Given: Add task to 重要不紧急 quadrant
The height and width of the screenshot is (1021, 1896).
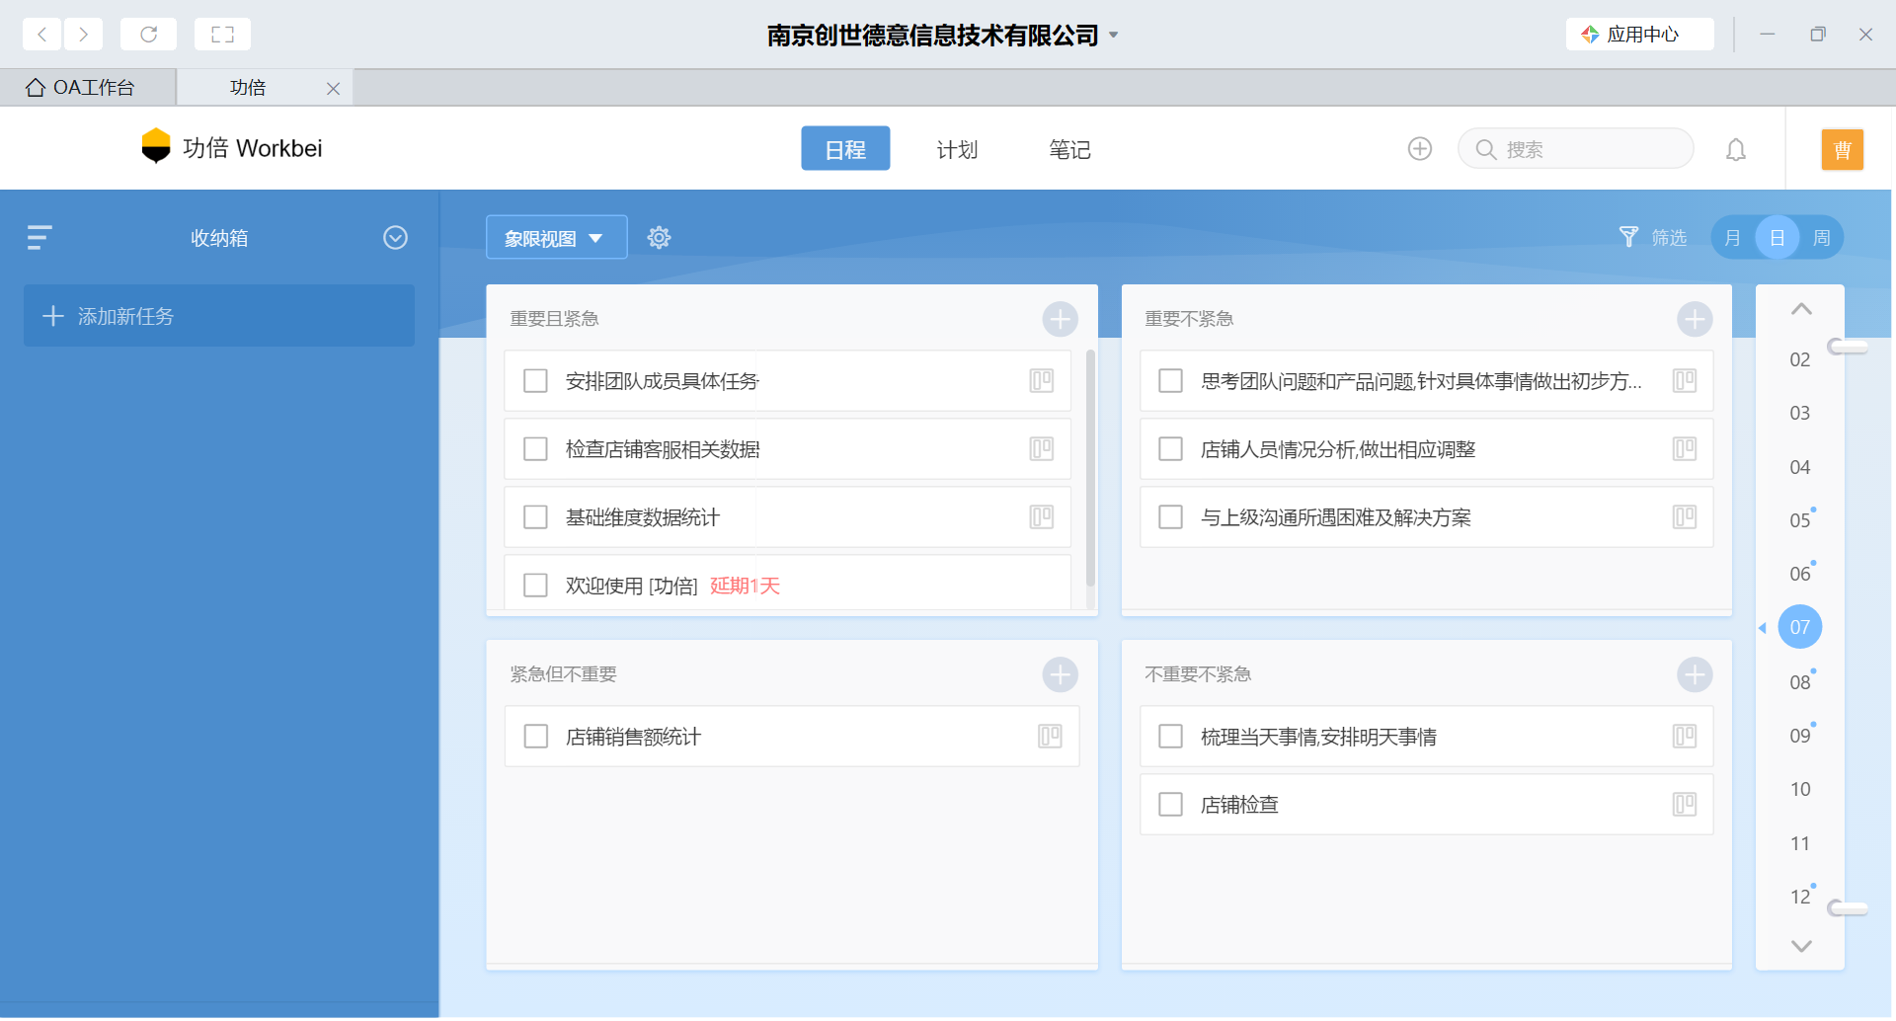Looking at the screenshot, I should pos(1695,319).
